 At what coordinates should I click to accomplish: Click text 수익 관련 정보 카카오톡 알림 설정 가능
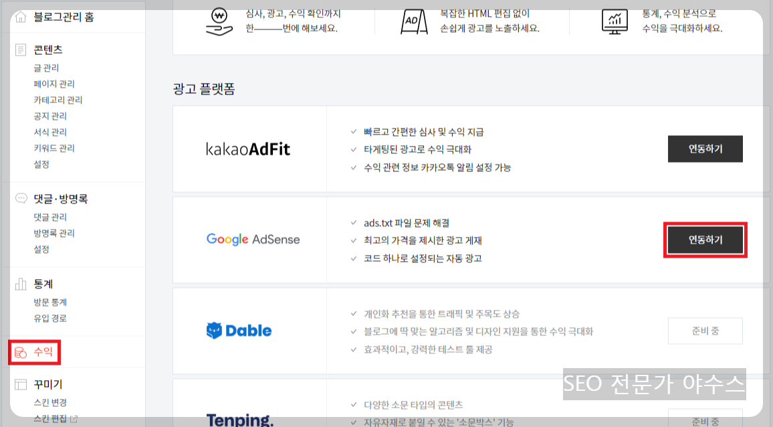click(437, 167)
